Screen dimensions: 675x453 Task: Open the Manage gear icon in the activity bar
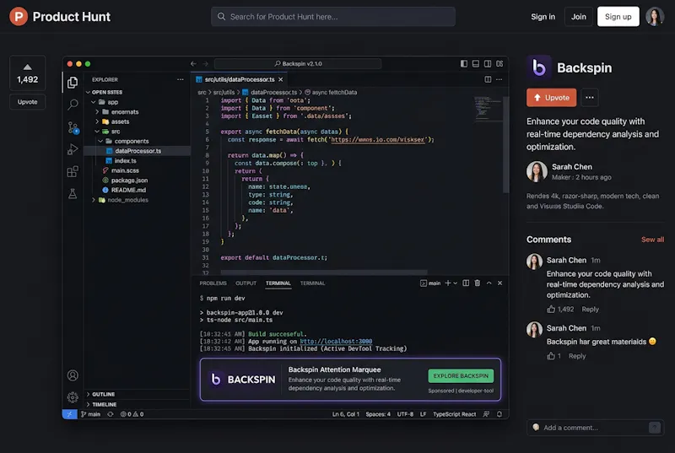[73, 397]
